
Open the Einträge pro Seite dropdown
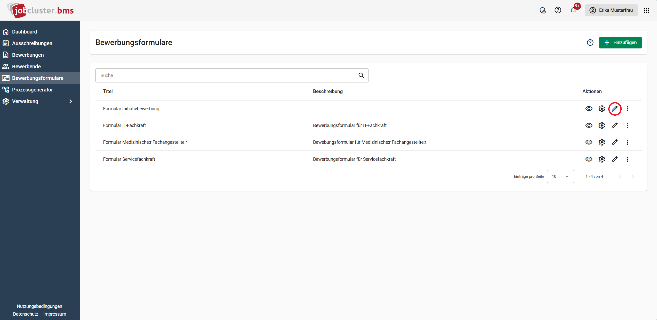pos(560,176)
